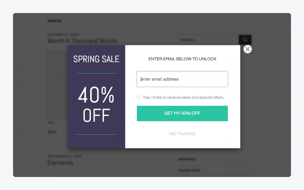Open the Elements post title
The image size is (304, 190).
click(x=60, y=163)
